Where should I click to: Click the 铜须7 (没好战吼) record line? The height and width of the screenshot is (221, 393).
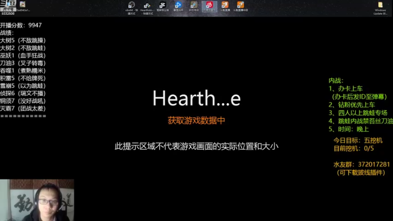point(23,101)
